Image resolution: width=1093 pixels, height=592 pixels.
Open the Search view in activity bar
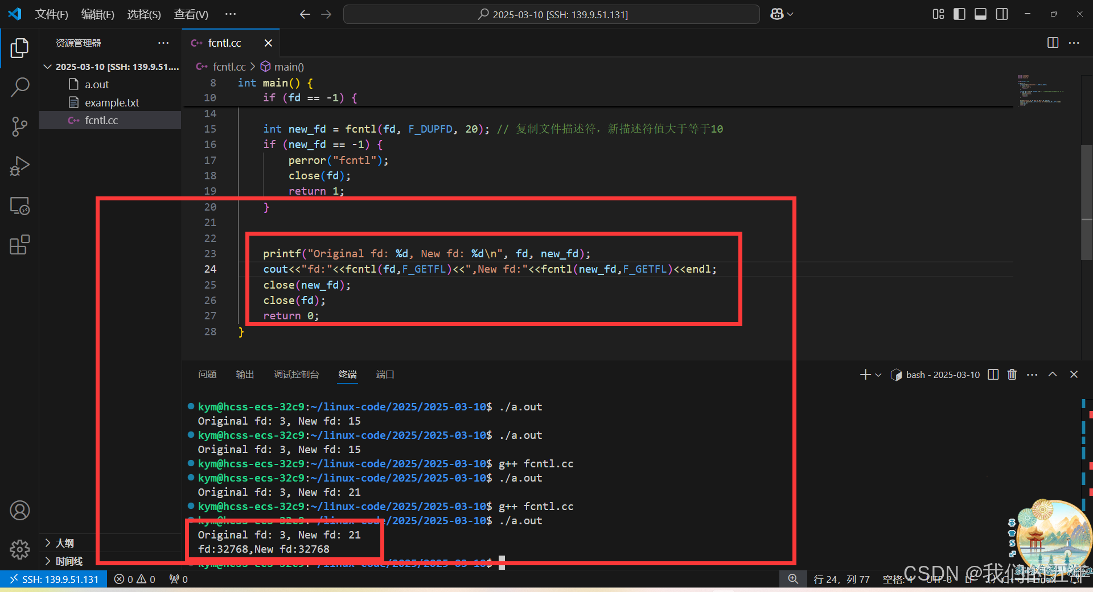(x=19, y=87)
